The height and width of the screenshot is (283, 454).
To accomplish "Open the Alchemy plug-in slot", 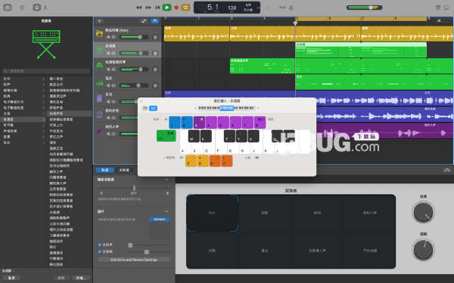I will click(x=160, y=220).
